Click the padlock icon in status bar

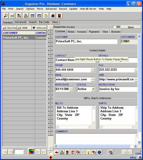point(140,157)
